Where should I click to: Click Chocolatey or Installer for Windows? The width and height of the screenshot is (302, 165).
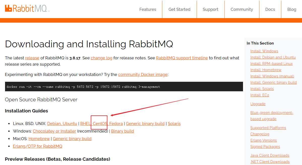[54, 131]
